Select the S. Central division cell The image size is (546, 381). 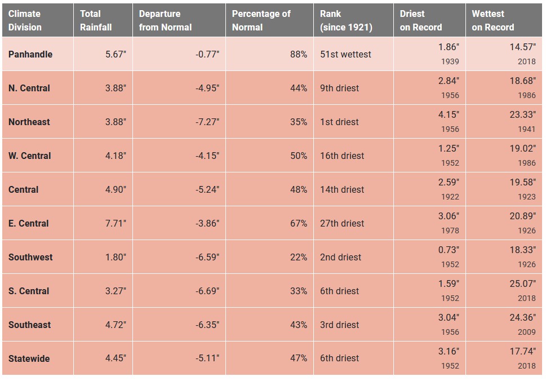pyautogui.click(x=29, y=291)
